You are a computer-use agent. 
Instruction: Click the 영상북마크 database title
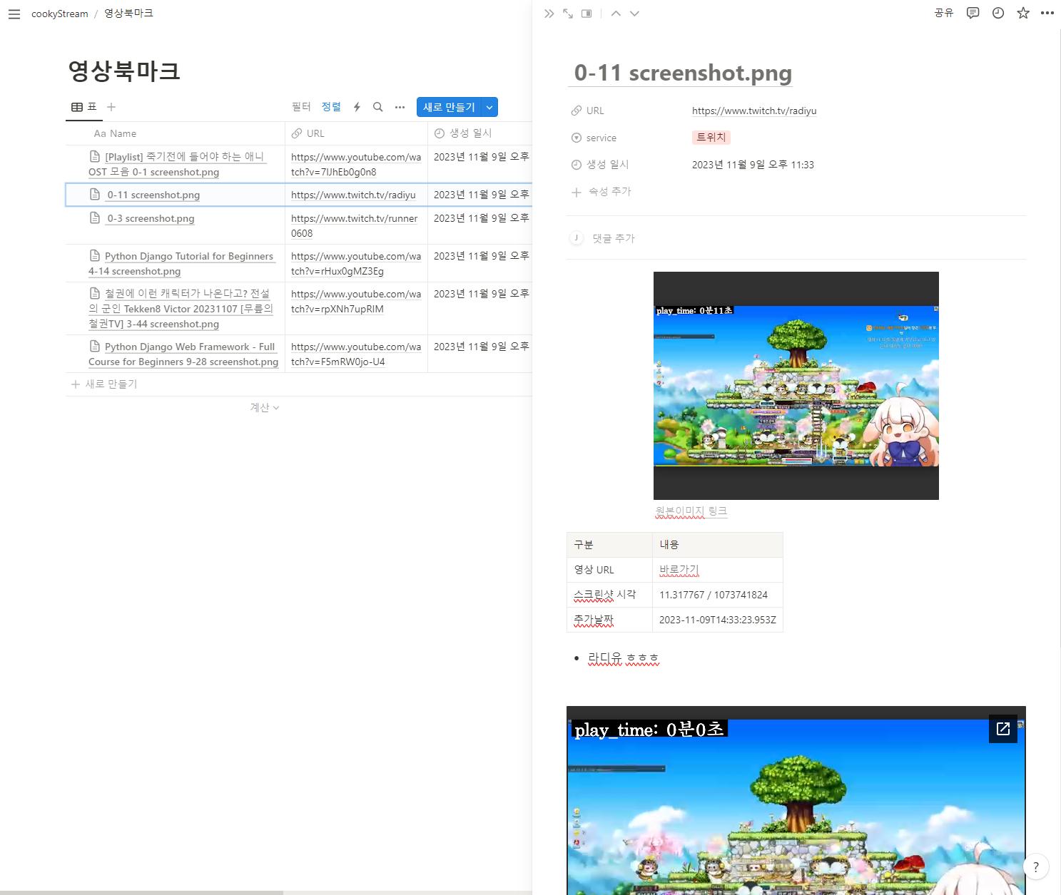(124, 71)
